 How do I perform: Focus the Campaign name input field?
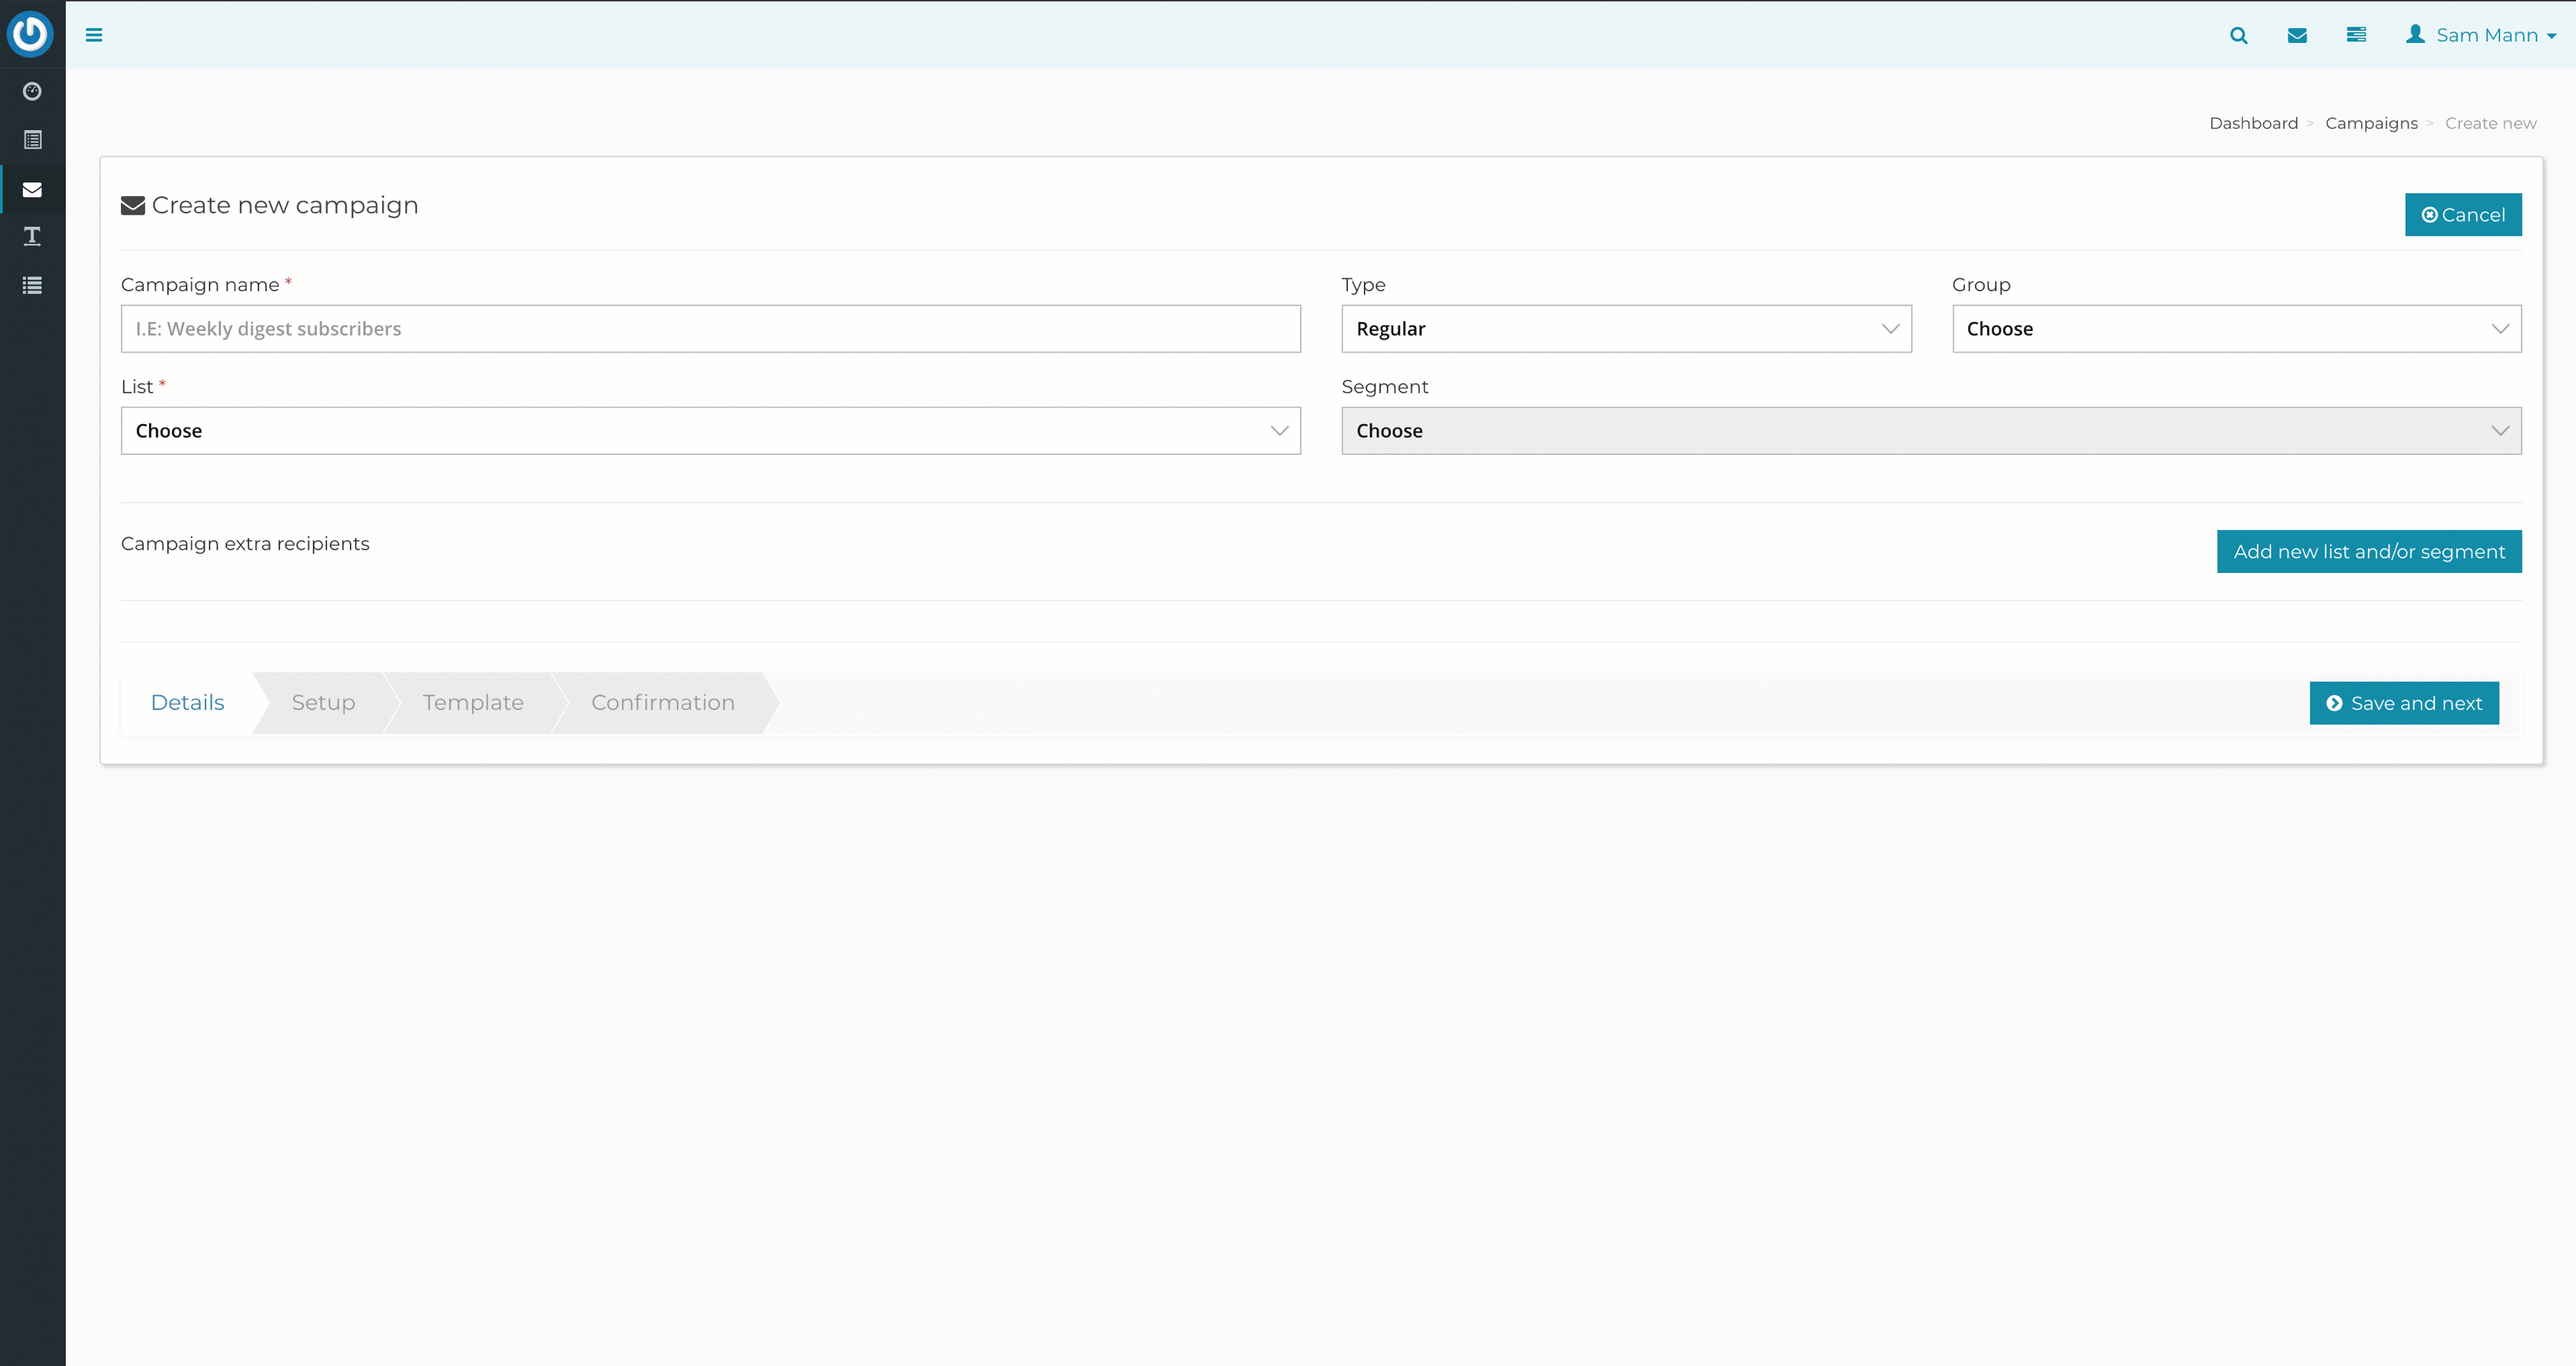(x=710, y=329)
